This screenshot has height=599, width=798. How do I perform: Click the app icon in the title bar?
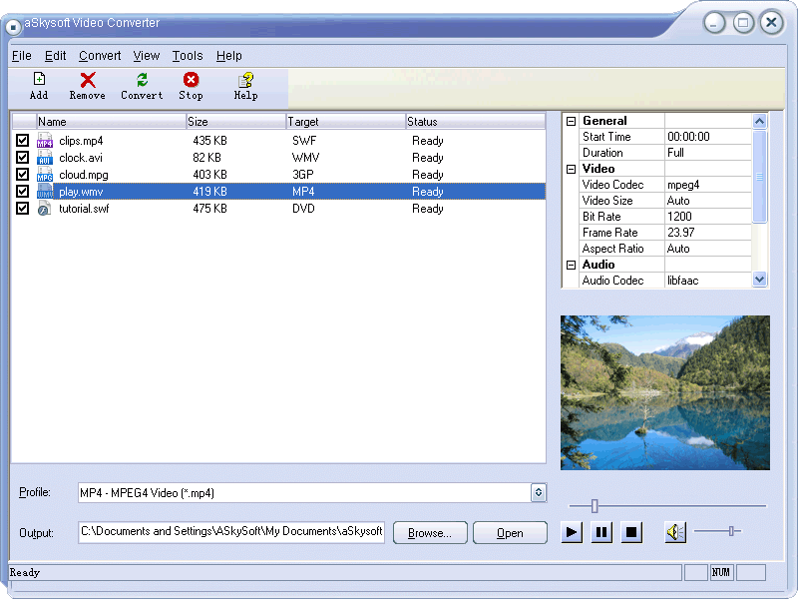click(14, 27)
